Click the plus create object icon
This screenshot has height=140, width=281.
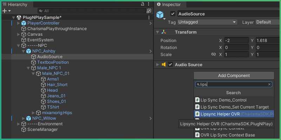point(5,11)
